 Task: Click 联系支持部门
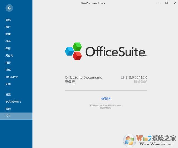(x=13, y=102)
